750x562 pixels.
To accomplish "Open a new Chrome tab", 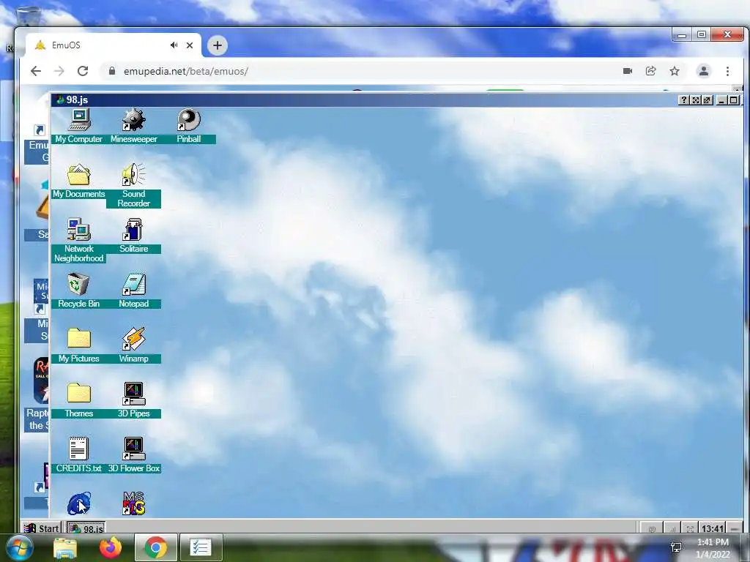I will pyautogui.click(x=217, y=45).
